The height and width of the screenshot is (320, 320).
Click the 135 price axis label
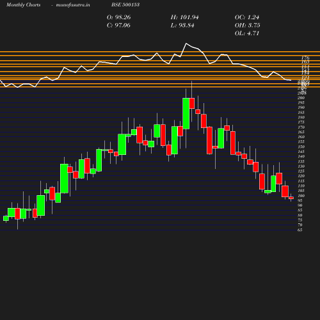(x=301, y=161)
